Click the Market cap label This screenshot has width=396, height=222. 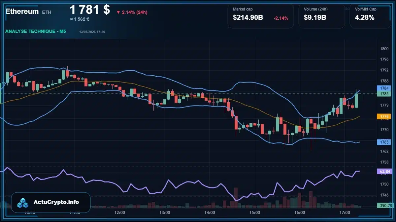(x=243, y=9)
